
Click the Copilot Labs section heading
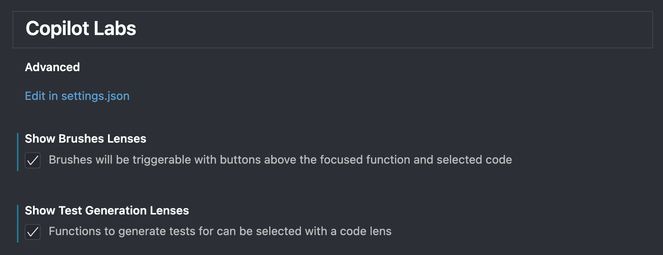click(81, 28)
